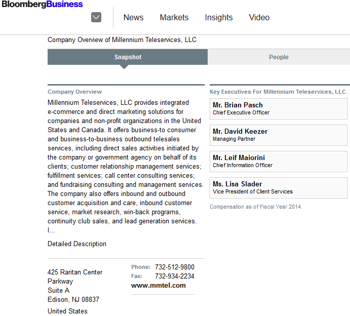Image resolution: width=350 pixels, height=316 pixels.
Task: Click the fax number 732-934-2234
Action: [175, 276]
